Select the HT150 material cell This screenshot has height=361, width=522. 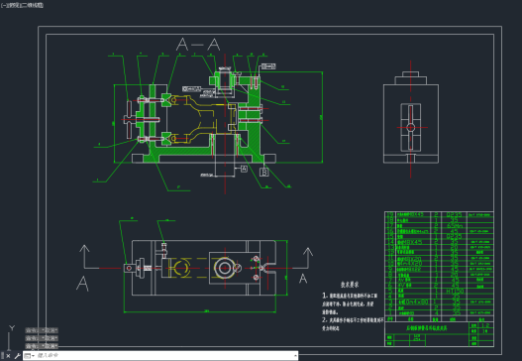(455, 291)
